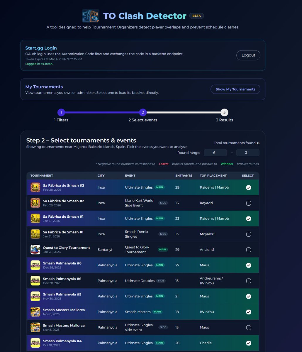Click the maximum round range field
This screenshot has height=352, width=302.
click(x=248, y=153)
